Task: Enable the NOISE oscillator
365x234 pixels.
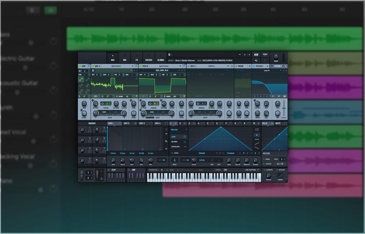Action: coord(236,66)
